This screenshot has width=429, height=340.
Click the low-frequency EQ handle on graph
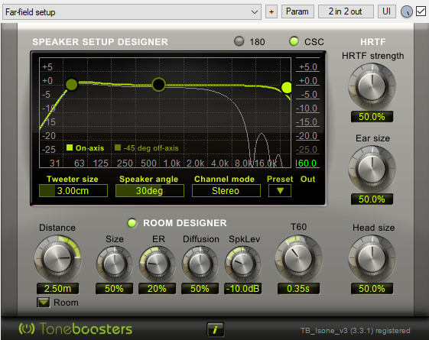point(72,85)
